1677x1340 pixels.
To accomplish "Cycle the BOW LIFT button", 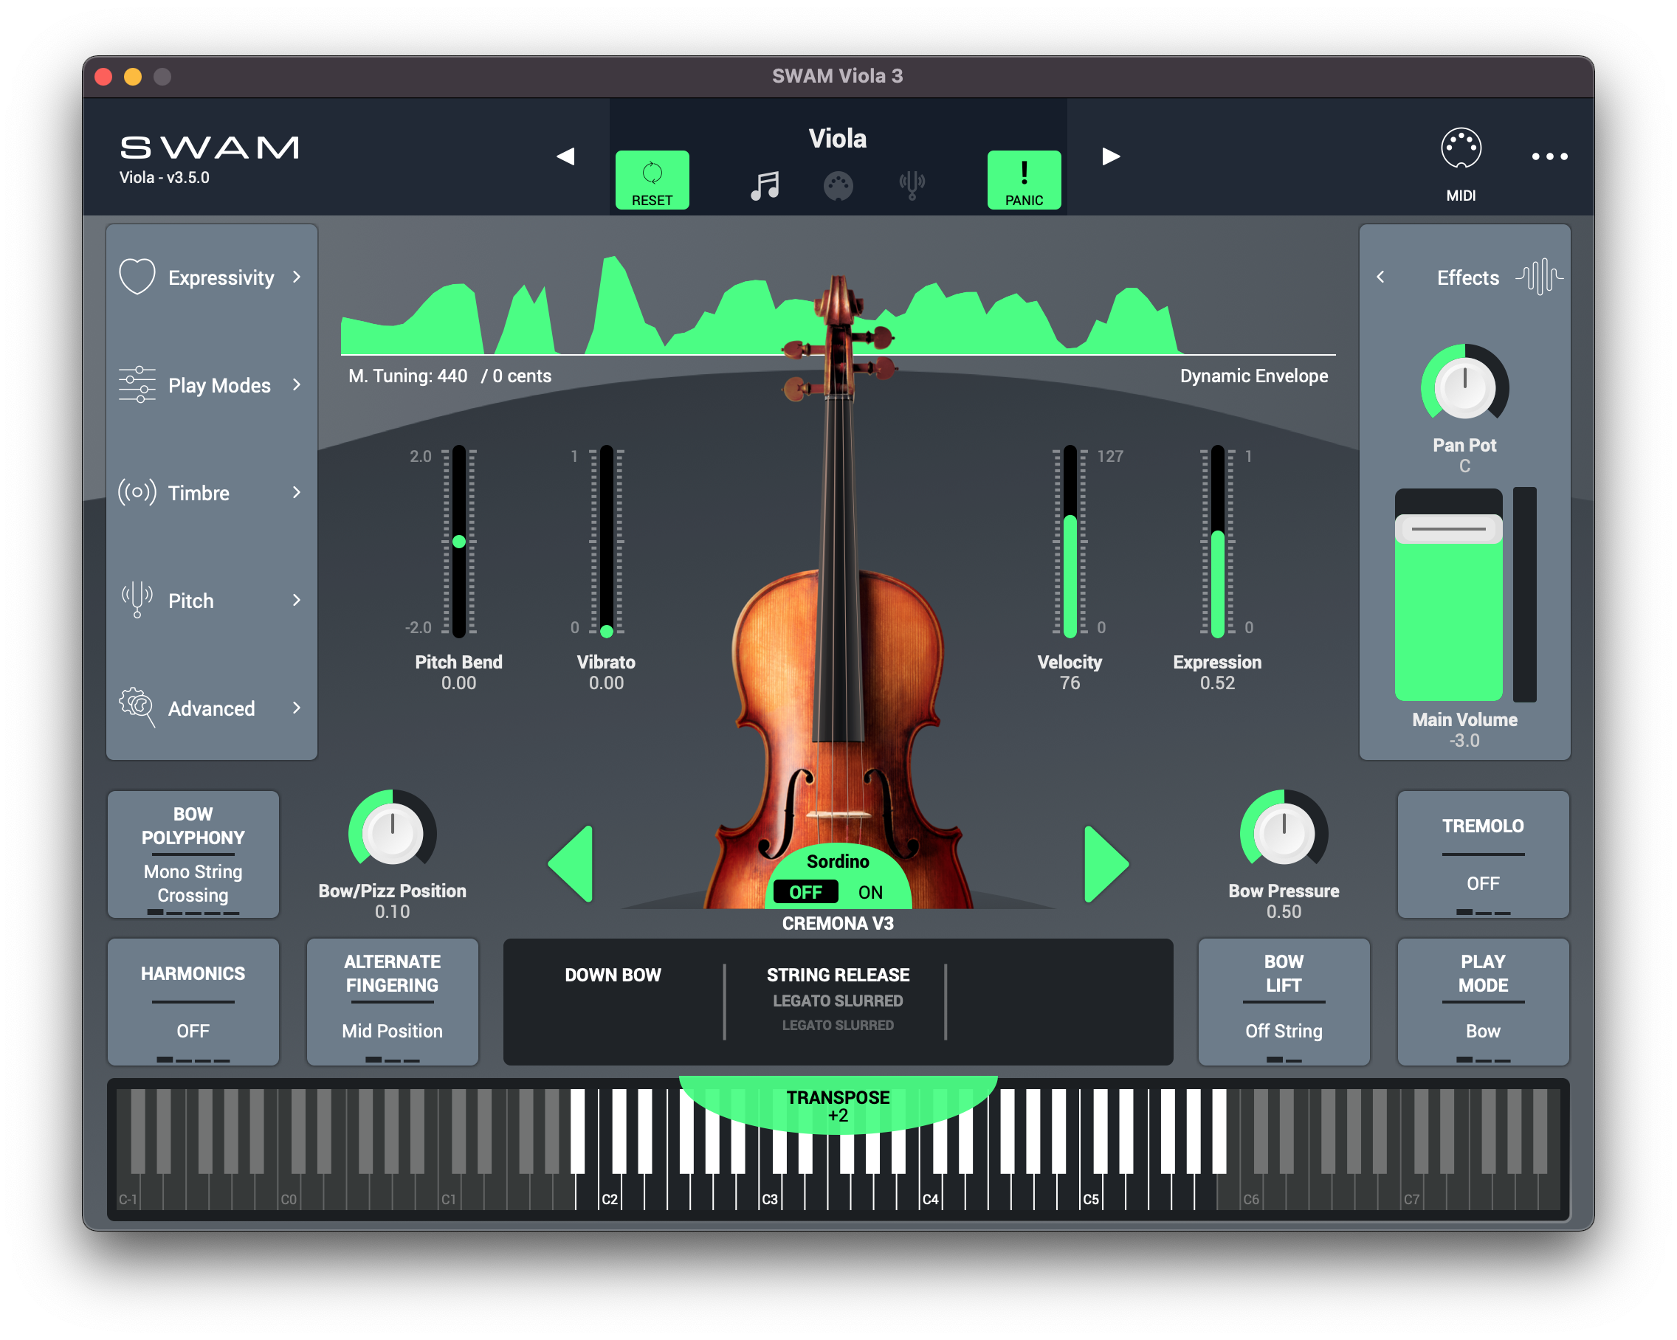I will pos(1284,1001).
